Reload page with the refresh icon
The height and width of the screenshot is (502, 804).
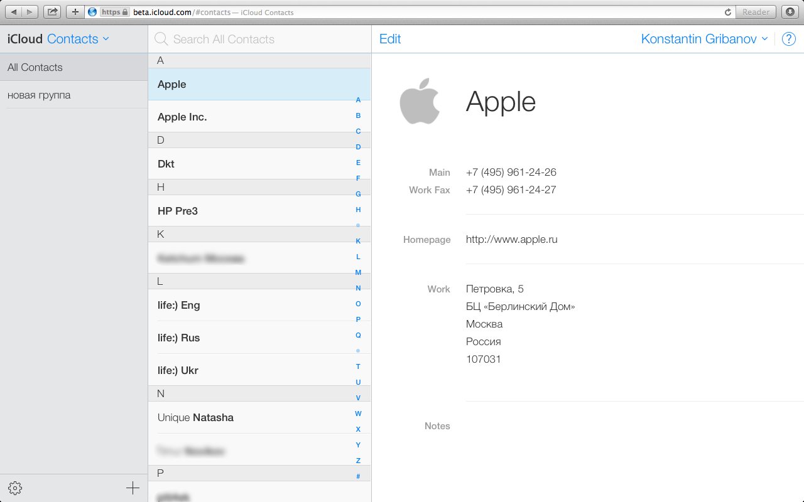[x=728, y=12]
